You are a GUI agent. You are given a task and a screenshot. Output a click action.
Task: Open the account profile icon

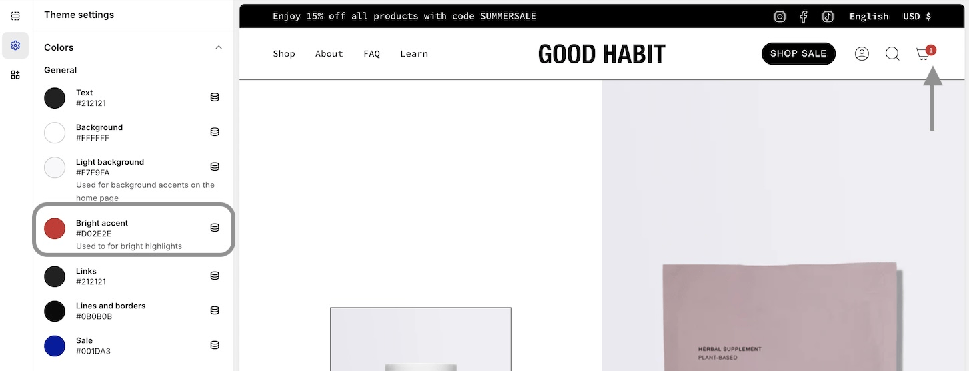(862, 53)
